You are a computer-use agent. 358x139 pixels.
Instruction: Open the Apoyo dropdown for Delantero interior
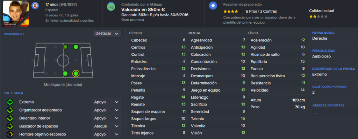pyautogui.click(x=106, y=118)
